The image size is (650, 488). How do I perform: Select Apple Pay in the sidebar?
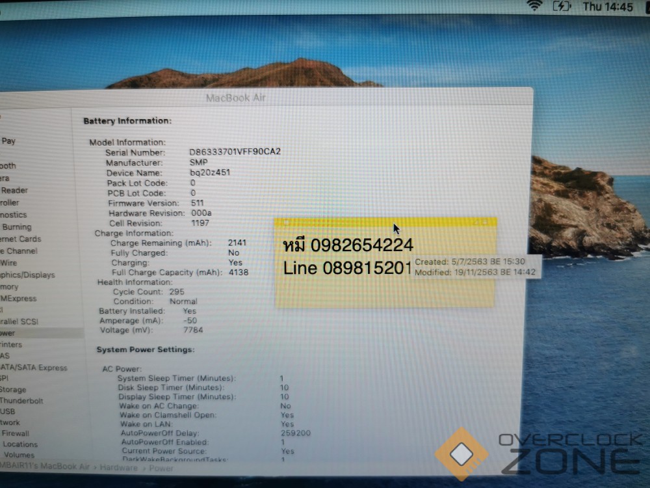click(x=8, y=141)
